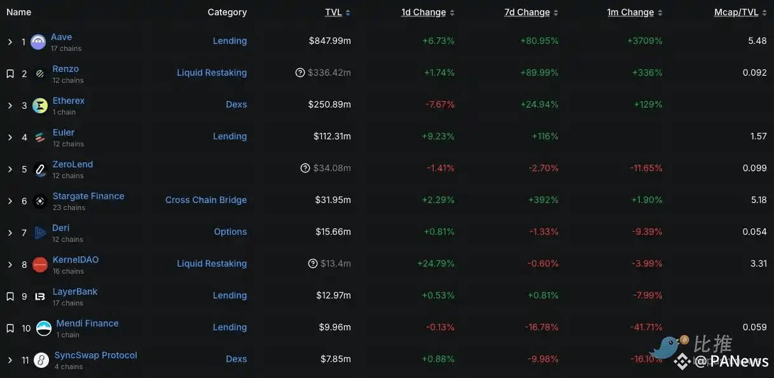
Task: Open the Stargate Finance protocol link
Action: [x=88, y=196]
